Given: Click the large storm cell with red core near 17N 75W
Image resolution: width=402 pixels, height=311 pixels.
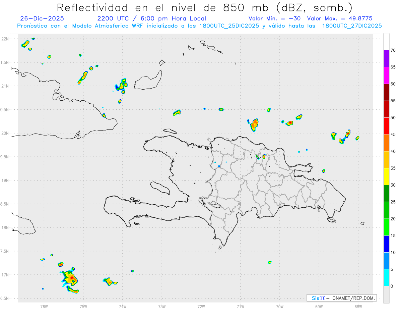Looking at the screenshot, I should point(70,278).
